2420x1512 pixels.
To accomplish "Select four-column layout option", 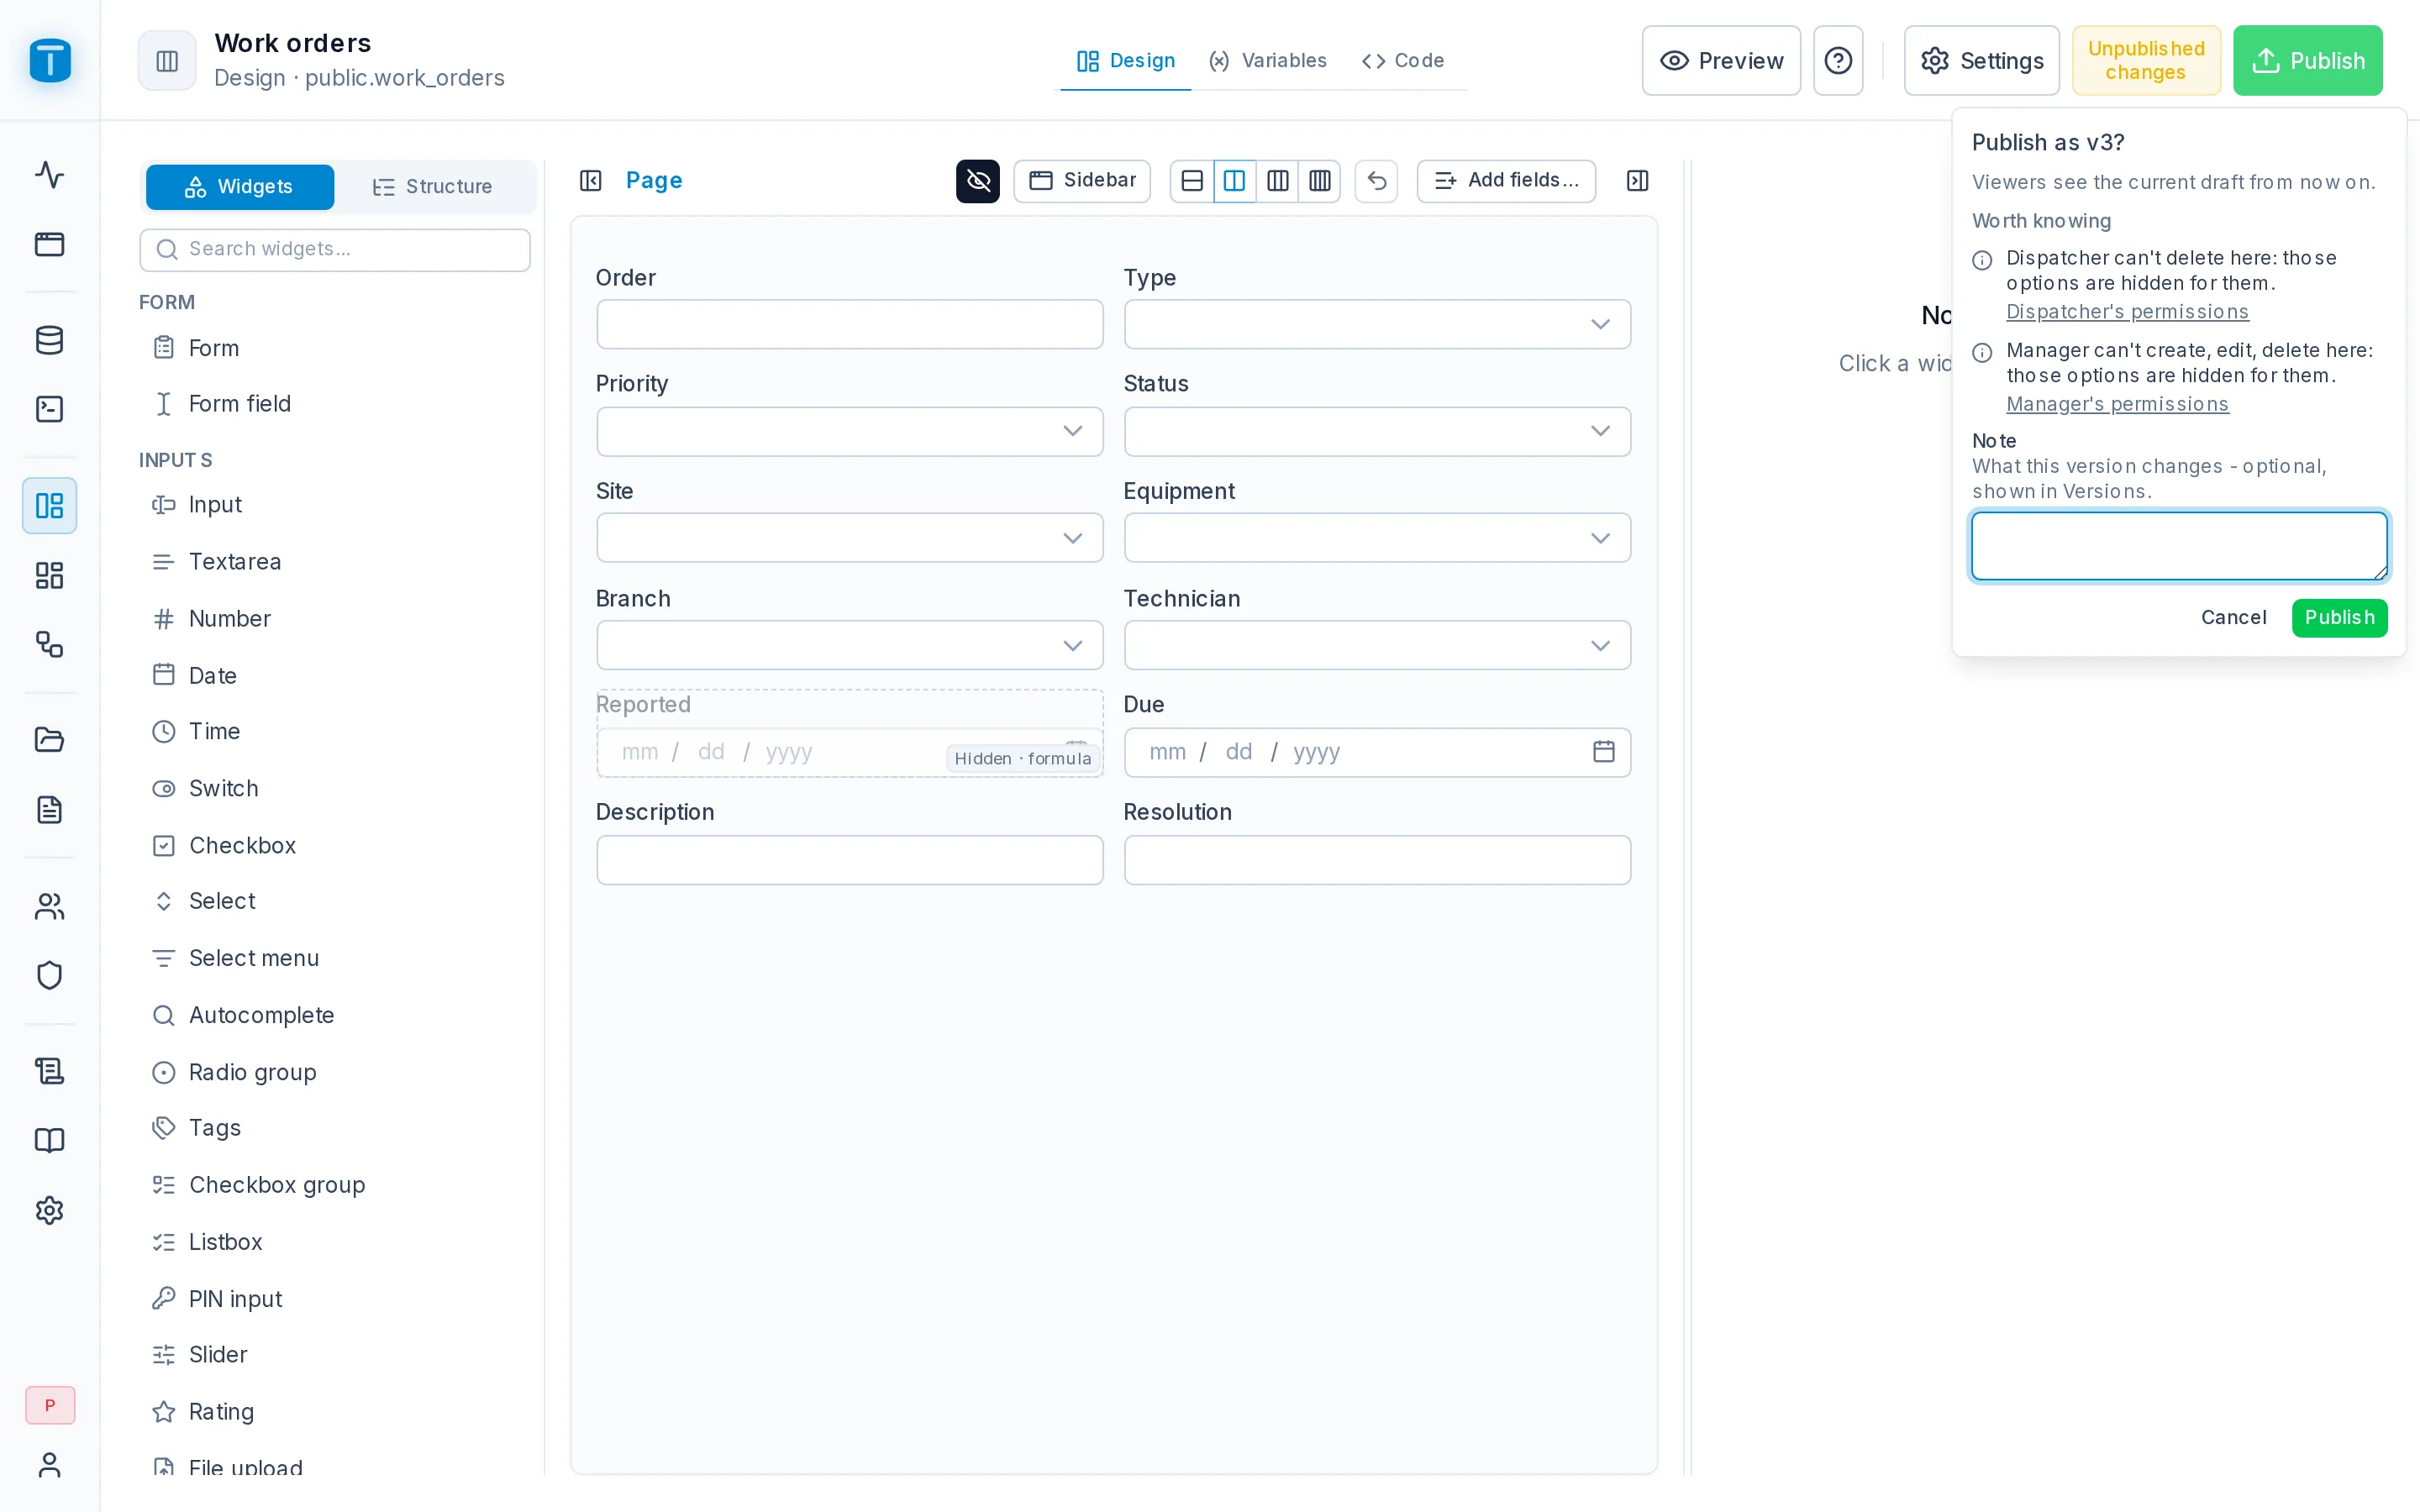I will click(x=1320, y=181).
